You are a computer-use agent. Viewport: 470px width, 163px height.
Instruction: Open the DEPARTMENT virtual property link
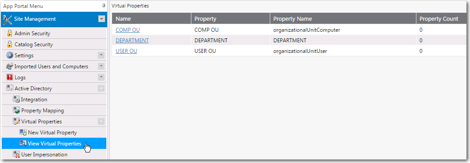tap(132, 41)
